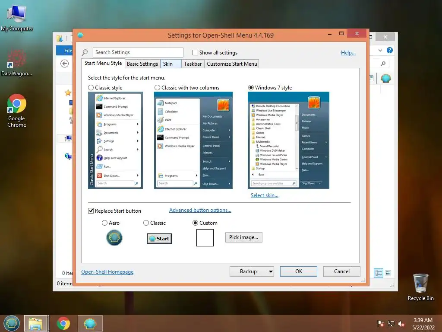This screenshot has width=442, height=332.
Task: Open the DataWagon desktop shortcut
Action: [17, 63]
